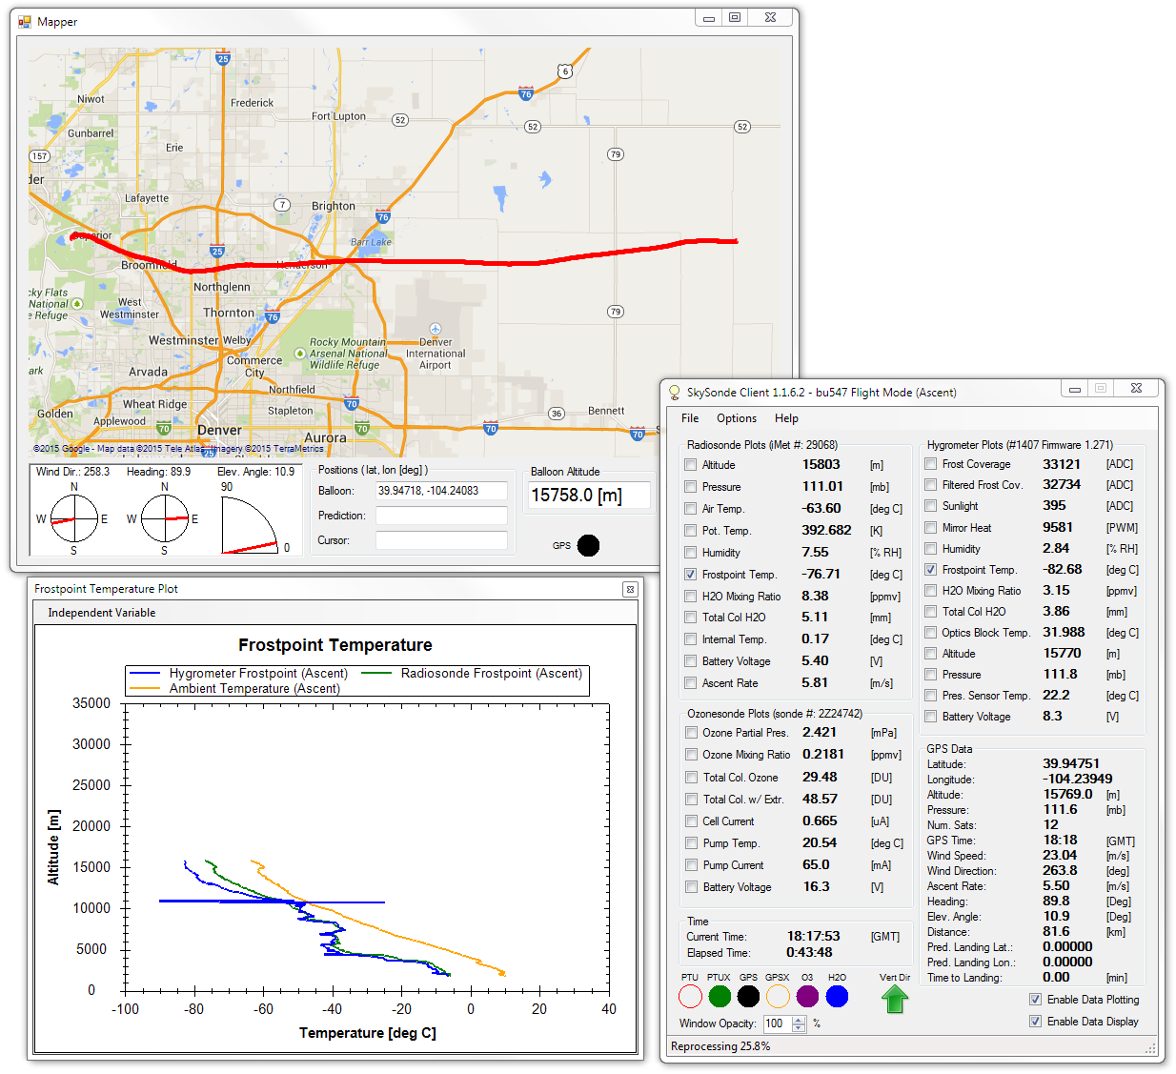The width and height of the screenshot is (1176, 1074).
Task: Uncheck the radiosonde Frostpoint Temp. checkbox
Action: click(690, 575)
